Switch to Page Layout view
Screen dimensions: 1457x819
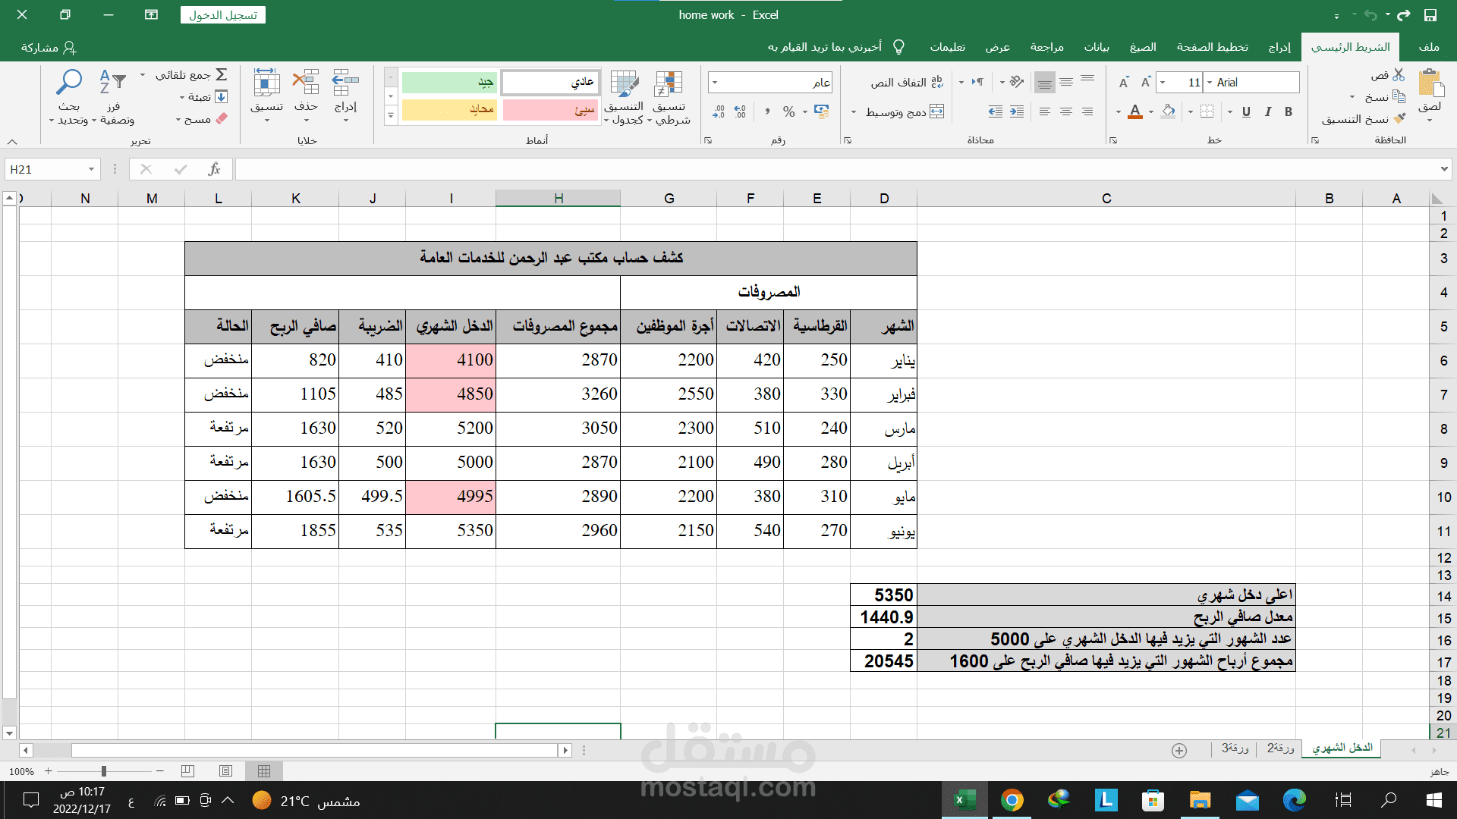pos(225,771)
